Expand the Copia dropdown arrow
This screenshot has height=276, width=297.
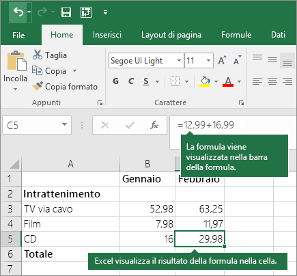(x=74, y=71)
